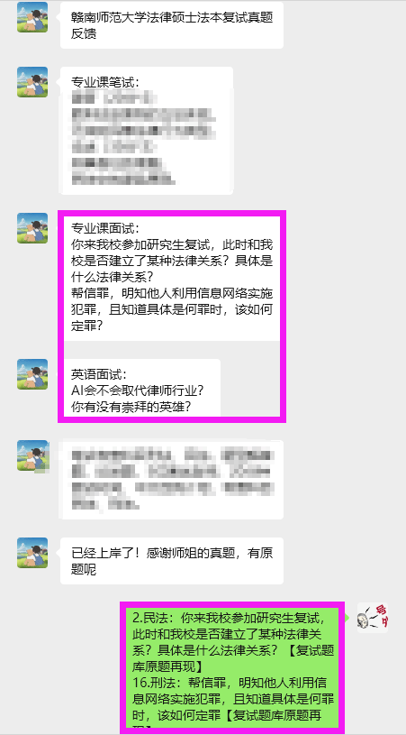The width and height of the screenshot is (406, 735).
Task: Open profile avatar next to 英语面试 bubble
Action: 32,374
